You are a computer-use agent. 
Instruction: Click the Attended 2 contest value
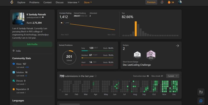point(90,16)
